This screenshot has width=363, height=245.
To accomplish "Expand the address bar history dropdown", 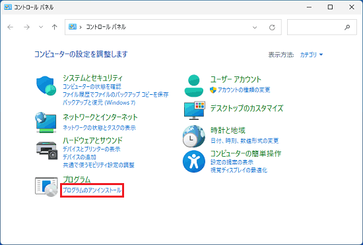I will click(x=255, y=28).
